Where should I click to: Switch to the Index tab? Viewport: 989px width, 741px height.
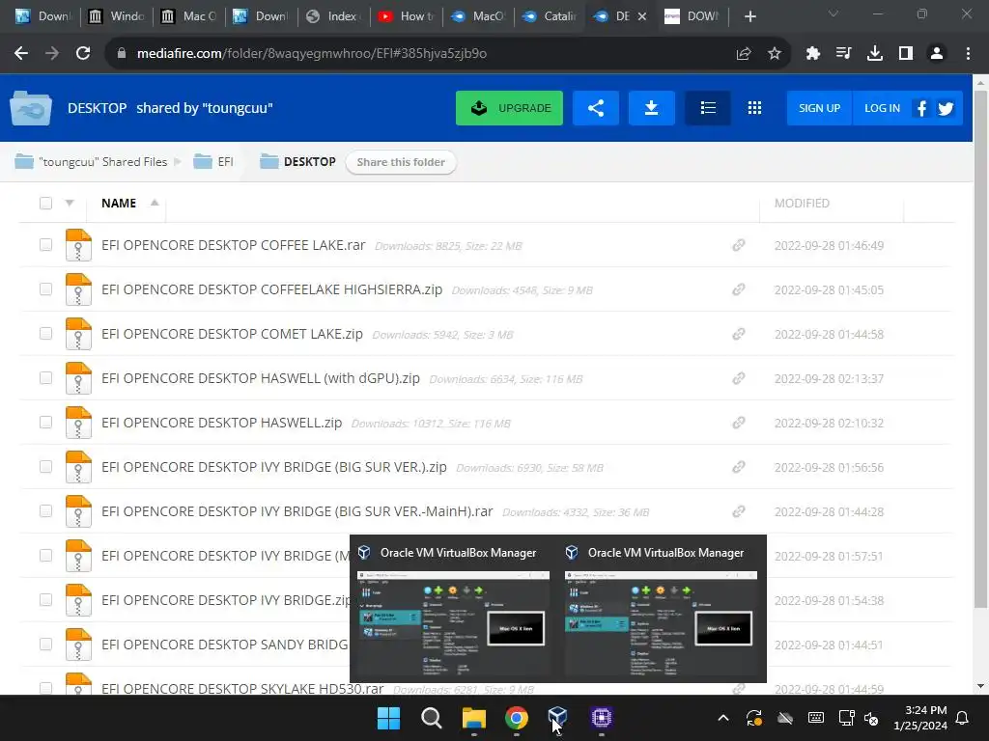(x=333, y=16)
